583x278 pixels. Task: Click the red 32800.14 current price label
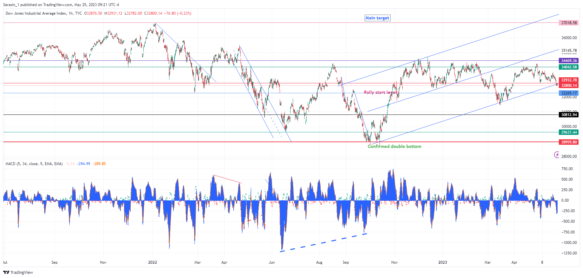569,86
